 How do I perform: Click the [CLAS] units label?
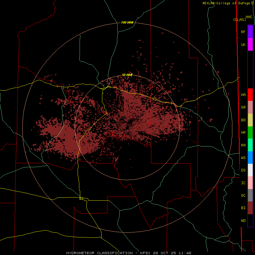(239, 20)
